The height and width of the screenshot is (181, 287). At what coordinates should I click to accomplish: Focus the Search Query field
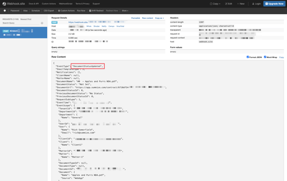tap(21, 23)
